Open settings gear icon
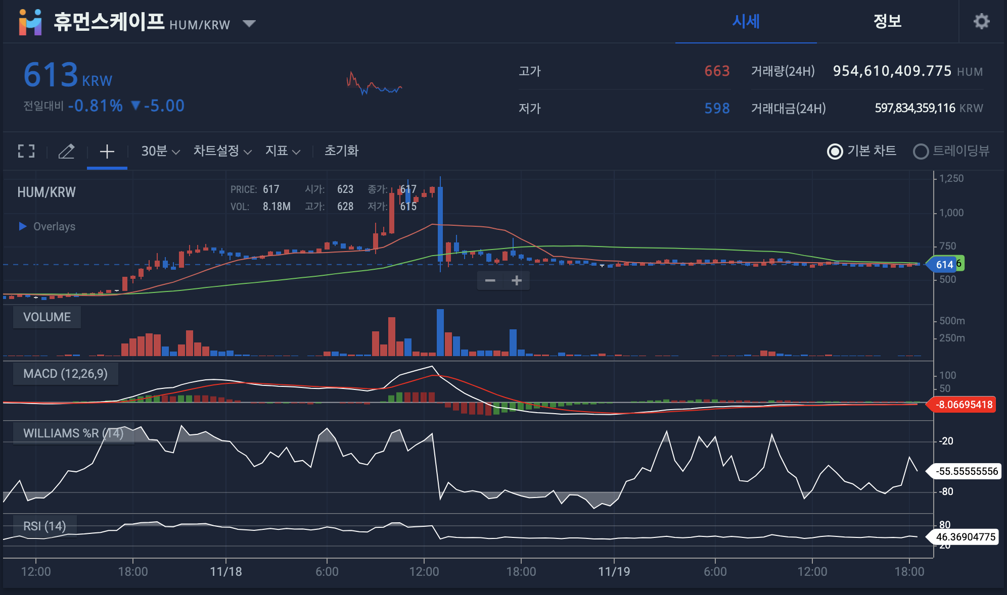The width and height of the screenshot is (1007, 595). [x=981, y=21]
